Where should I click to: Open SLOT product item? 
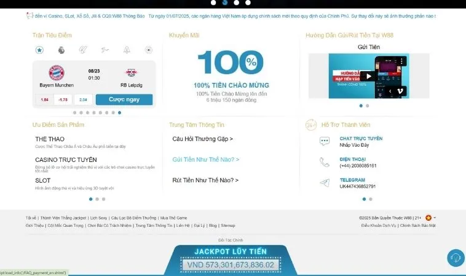pyautogui.click(x=43, y=180)
